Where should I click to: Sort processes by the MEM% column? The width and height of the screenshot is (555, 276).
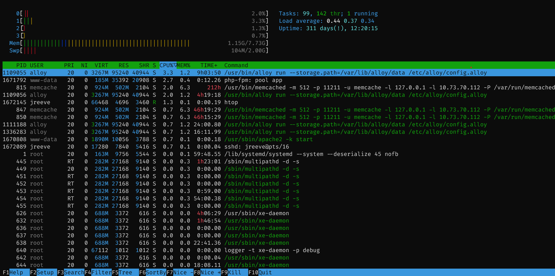click(x=184, y=65)
